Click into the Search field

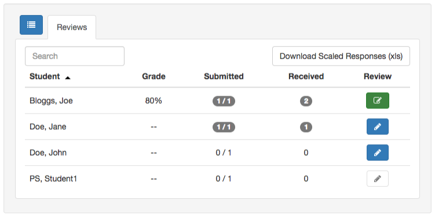click(x=75, y=56)
